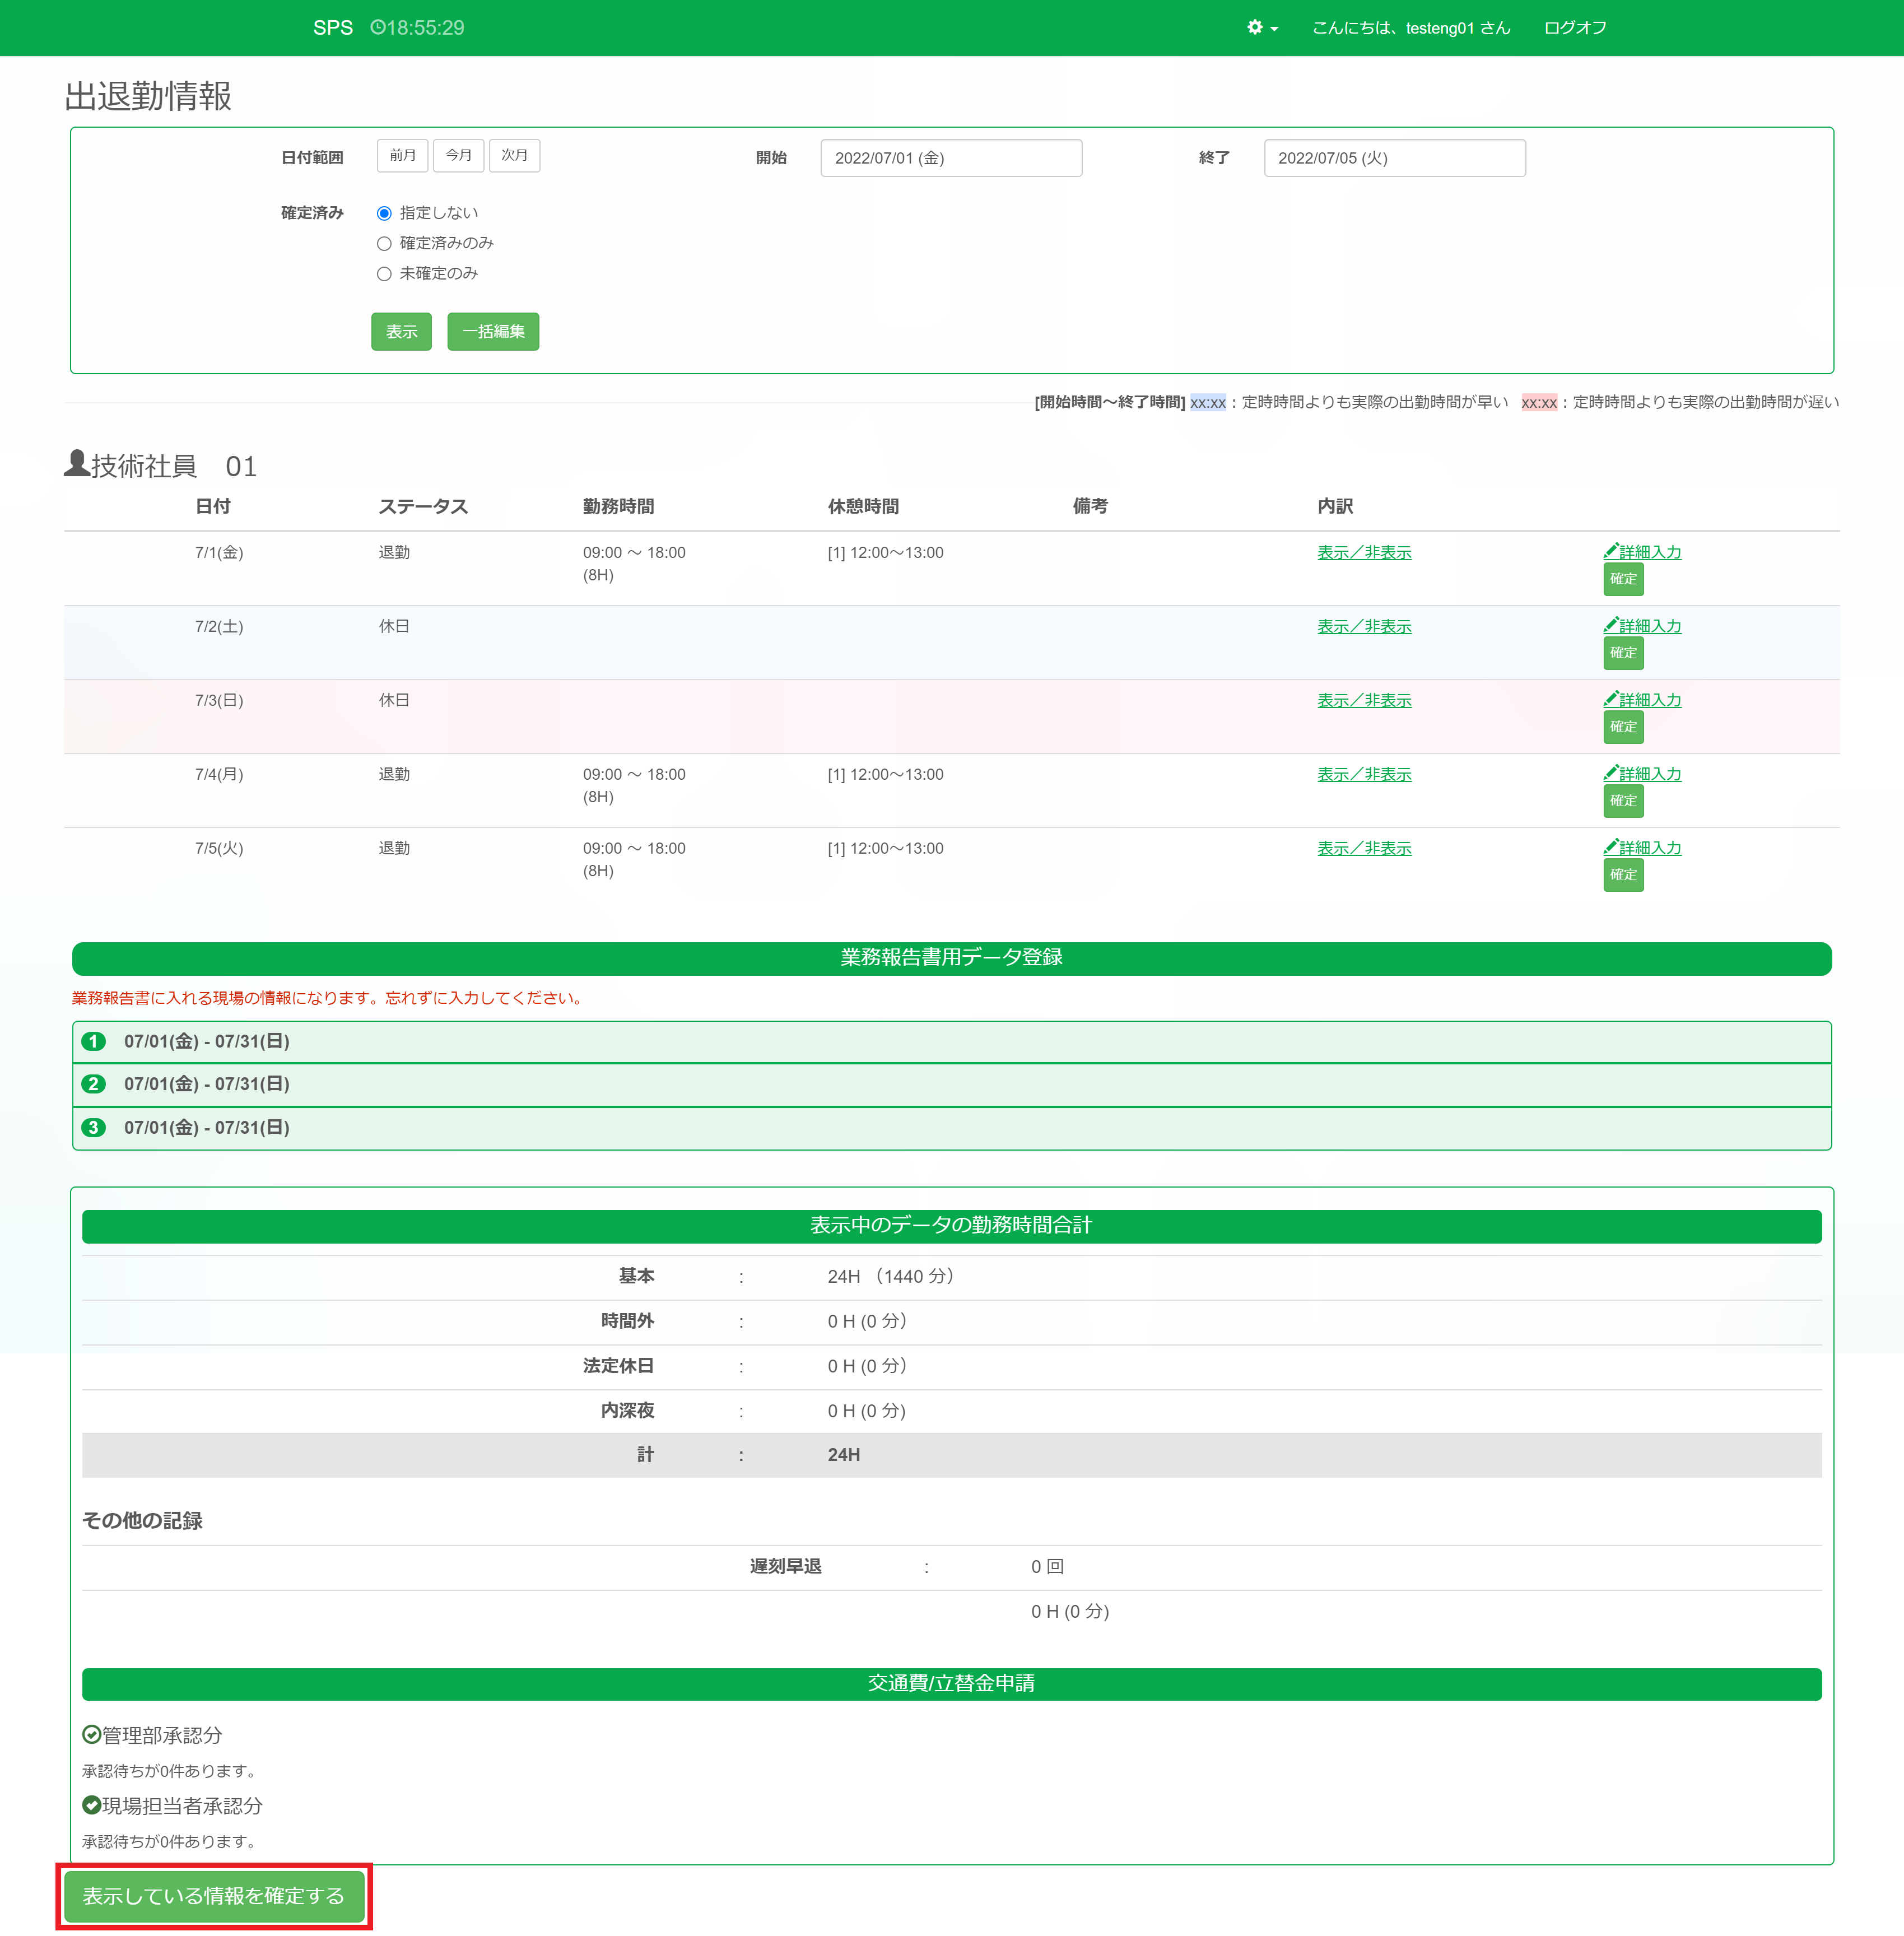
Task: Click pencil 詳細入力 icon for 7/2(土)
Action: click(1610, 625)
